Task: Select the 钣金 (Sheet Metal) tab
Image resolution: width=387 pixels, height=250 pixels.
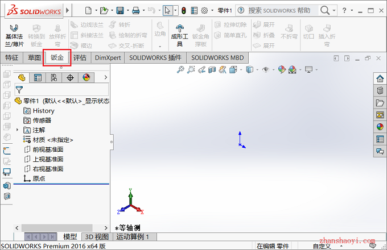Action: tap(57, 57)
